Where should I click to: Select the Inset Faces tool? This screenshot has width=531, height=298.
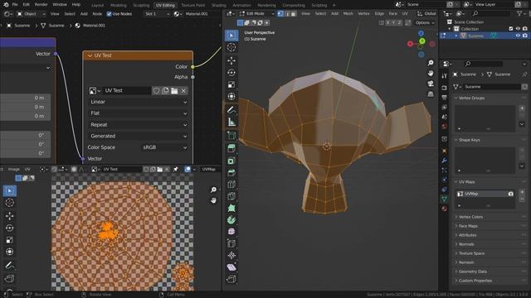[231, 161]
